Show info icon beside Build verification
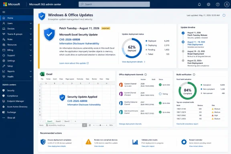231x154 pixels. click(x=194, y=75)
